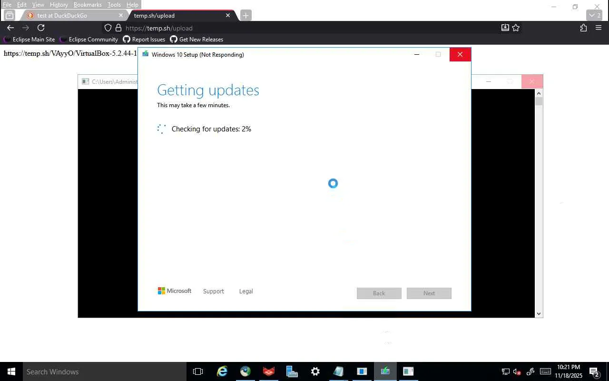609x381 pixels.
Task: Open the Help menu
Action: point(132,5)
